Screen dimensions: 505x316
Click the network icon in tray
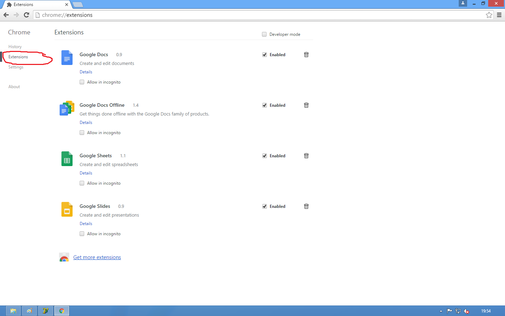click(x=458, y=311)
